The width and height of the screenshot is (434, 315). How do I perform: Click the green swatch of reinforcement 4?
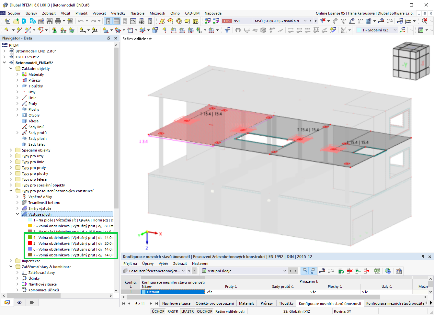point(30,238)
